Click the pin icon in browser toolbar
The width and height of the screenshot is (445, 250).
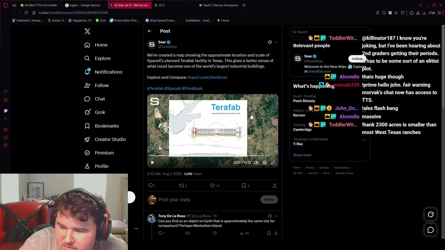click(378, 13)
